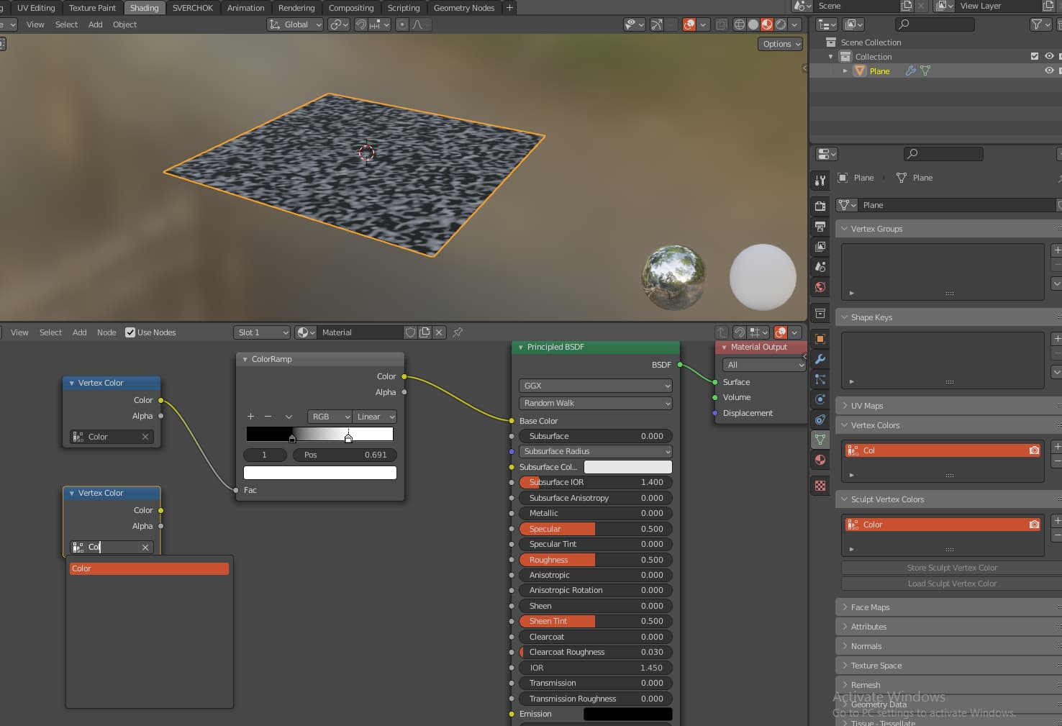Open the Node menu in node editor
Viewport: 1062px width, 726px height.
click(106, 332)
